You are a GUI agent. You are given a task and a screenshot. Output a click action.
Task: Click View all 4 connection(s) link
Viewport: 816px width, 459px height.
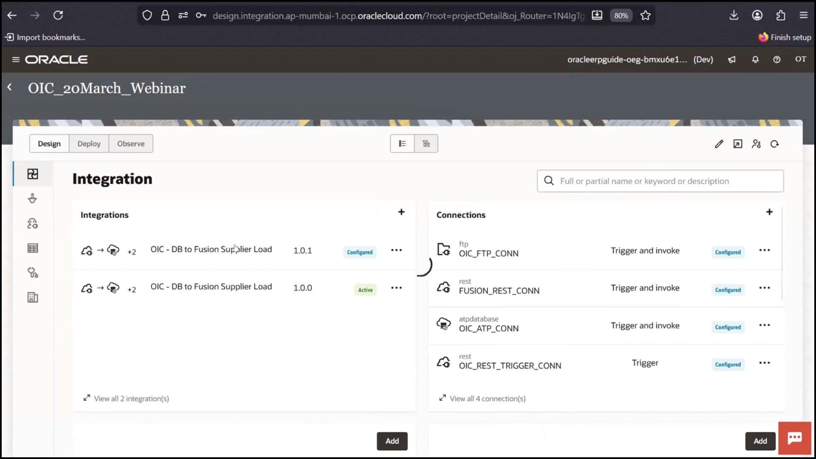[482, 399]
